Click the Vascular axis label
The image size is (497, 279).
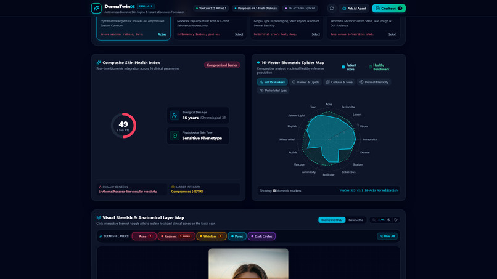click(x=299, y=164)
